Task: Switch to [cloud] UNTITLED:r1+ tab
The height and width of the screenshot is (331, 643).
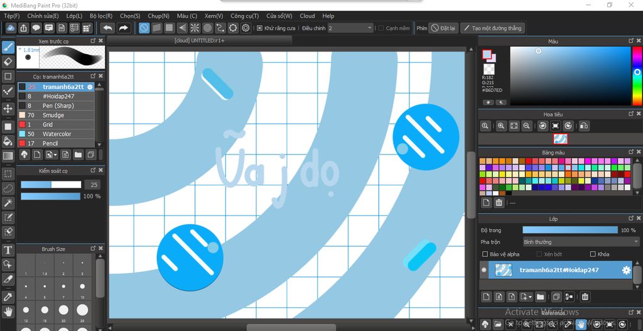Action: click(x=199, y=41)
